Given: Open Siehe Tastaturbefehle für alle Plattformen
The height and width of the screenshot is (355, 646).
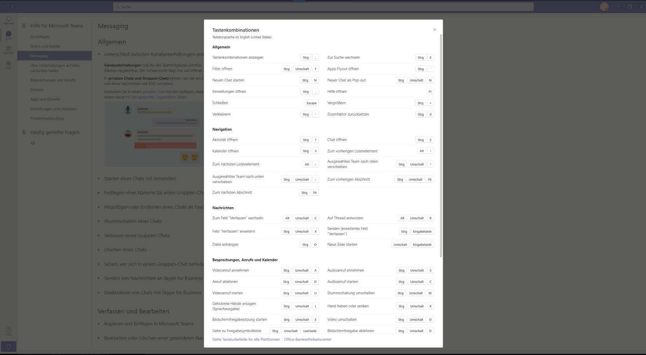Looking at the screenshot, I should tap(246, 339).
